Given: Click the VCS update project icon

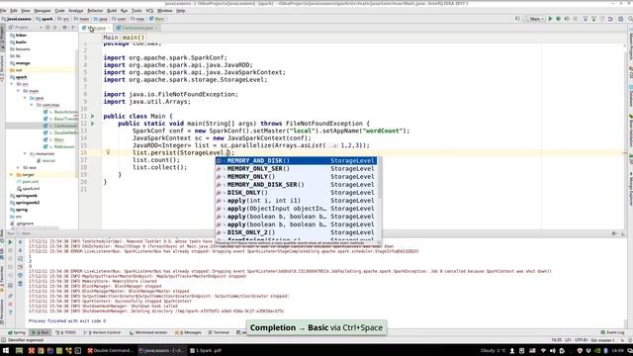Looking at the screenshot, I should [586, 19].
